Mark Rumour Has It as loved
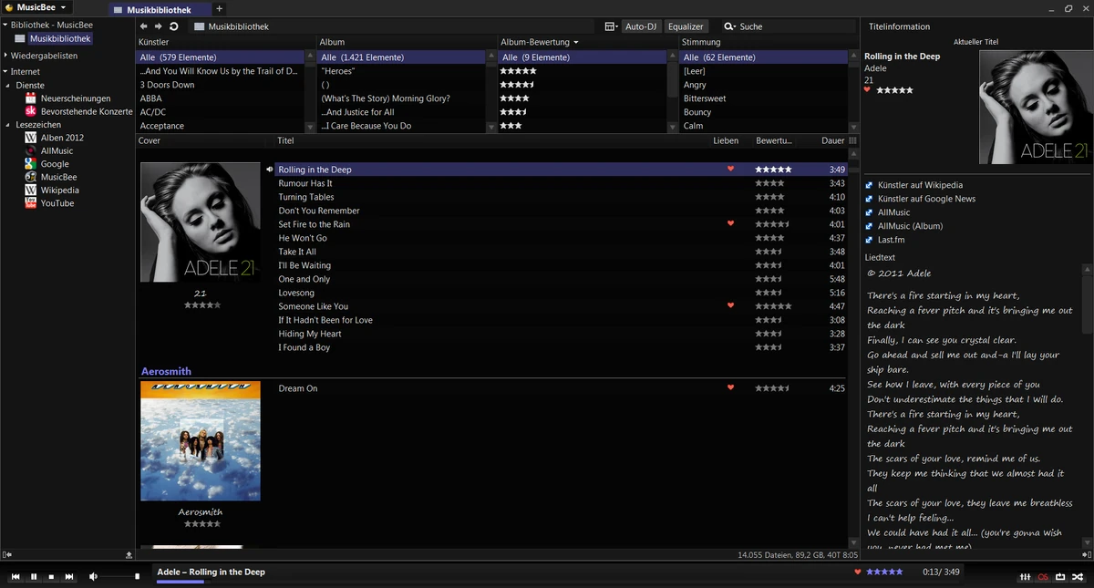Screen dimensions: 1094x588 pos(730,182)
